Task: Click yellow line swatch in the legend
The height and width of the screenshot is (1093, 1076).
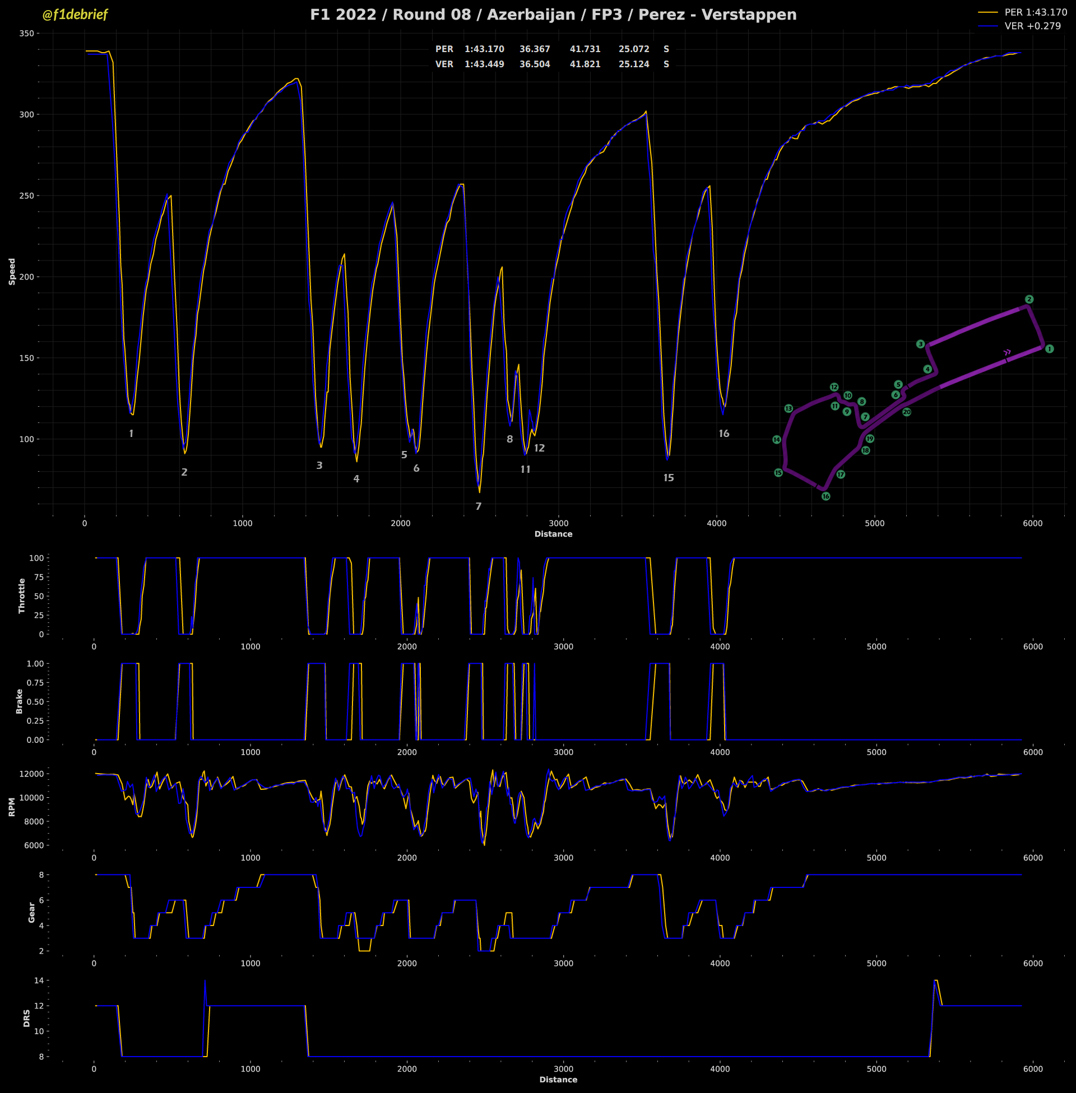Action: point(987,12)
